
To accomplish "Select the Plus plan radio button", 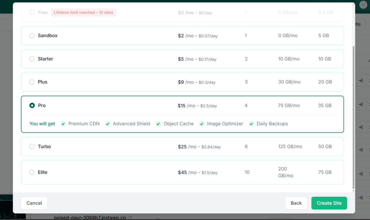I will [x=32, y=82].
